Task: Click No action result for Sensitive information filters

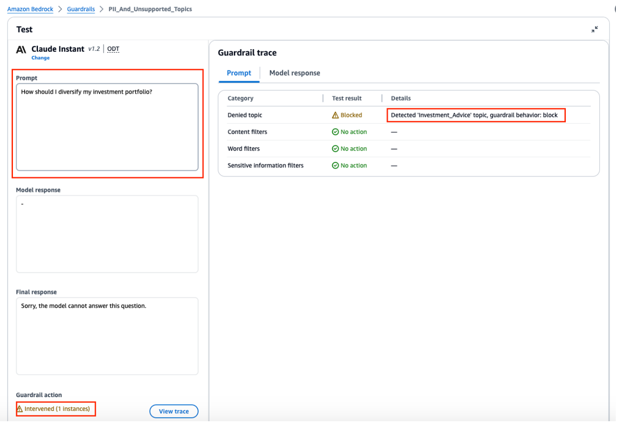Action: click(354, 166)
